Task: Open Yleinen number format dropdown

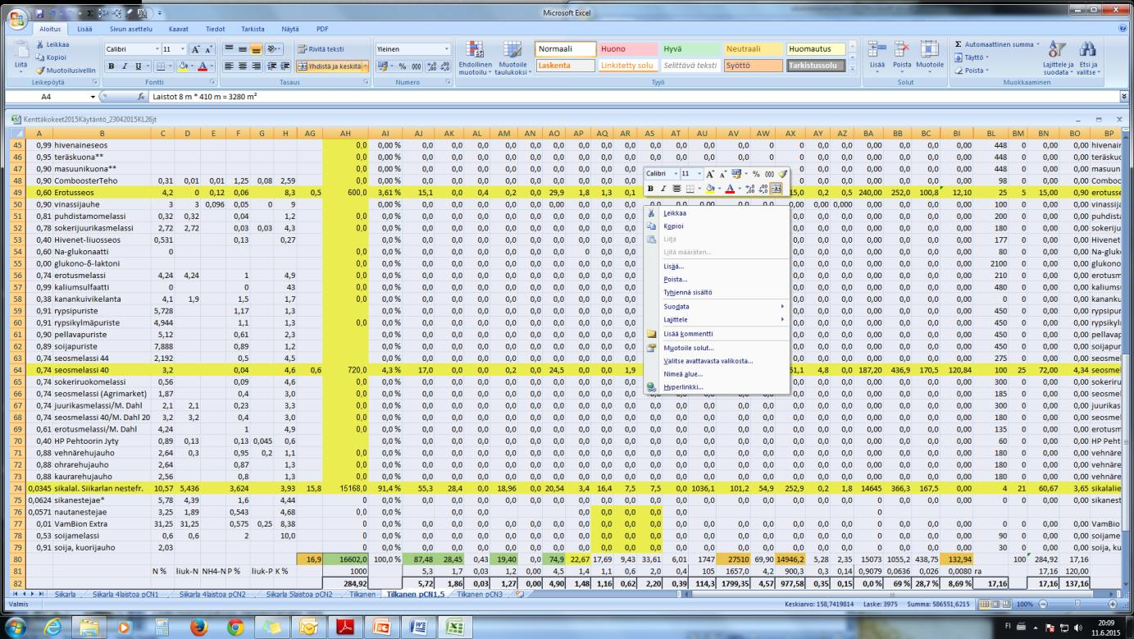Action: tap(446, 49)
